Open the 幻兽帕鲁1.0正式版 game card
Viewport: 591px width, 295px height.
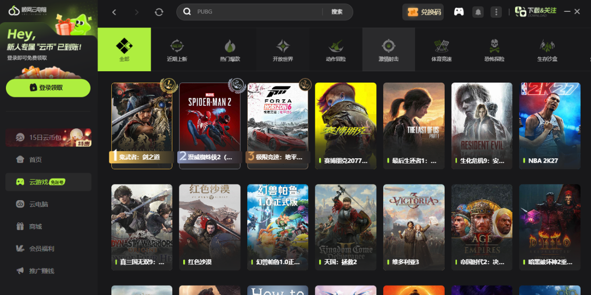pyautogui.click(x=278, y=227)
